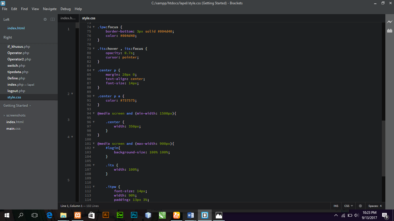Switch to Dreamweaver in taskbar
394x221 pixels.
pyautogui.click(x=120, y=215)
